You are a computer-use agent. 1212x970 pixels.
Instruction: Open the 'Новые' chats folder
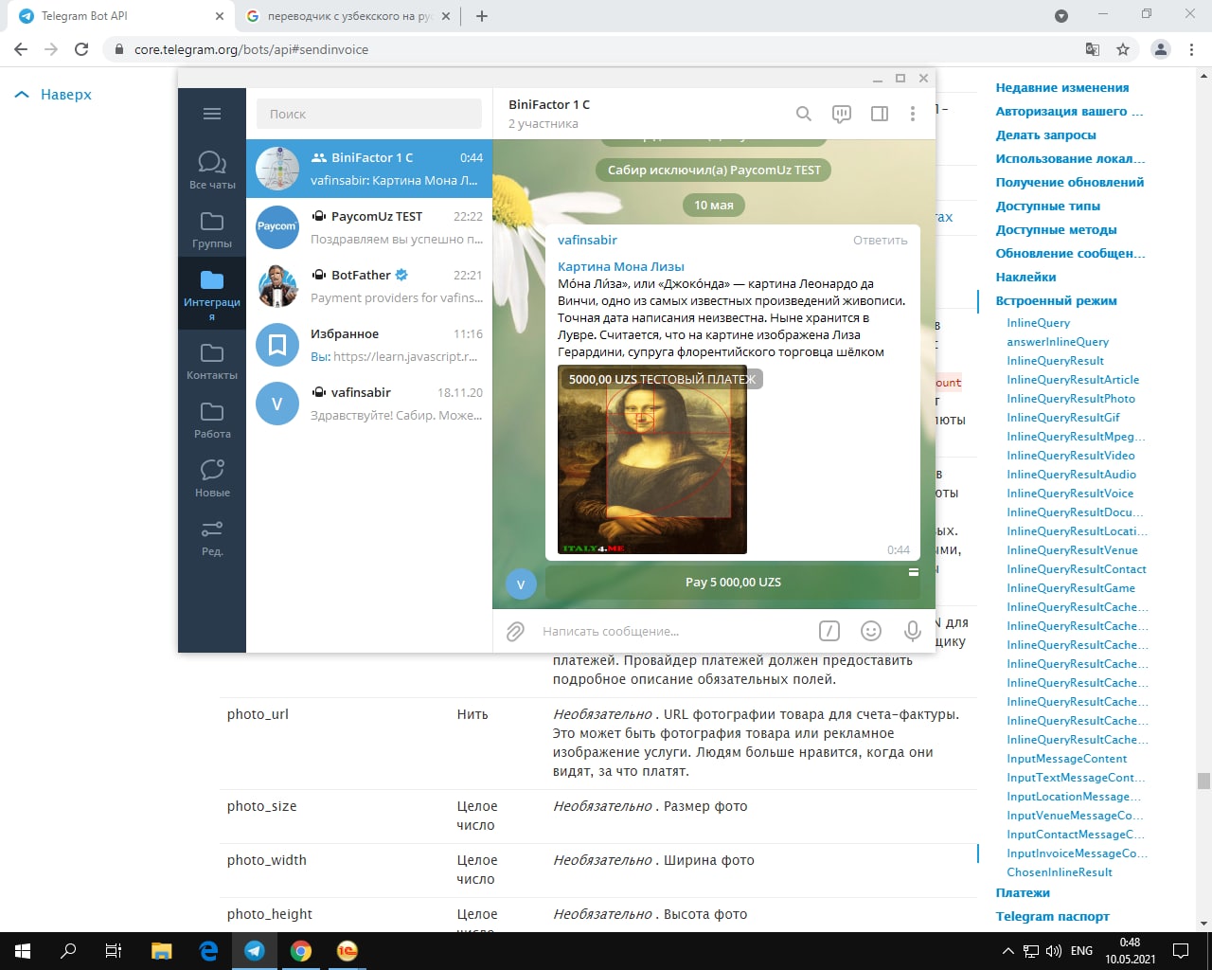click(212, 477)
